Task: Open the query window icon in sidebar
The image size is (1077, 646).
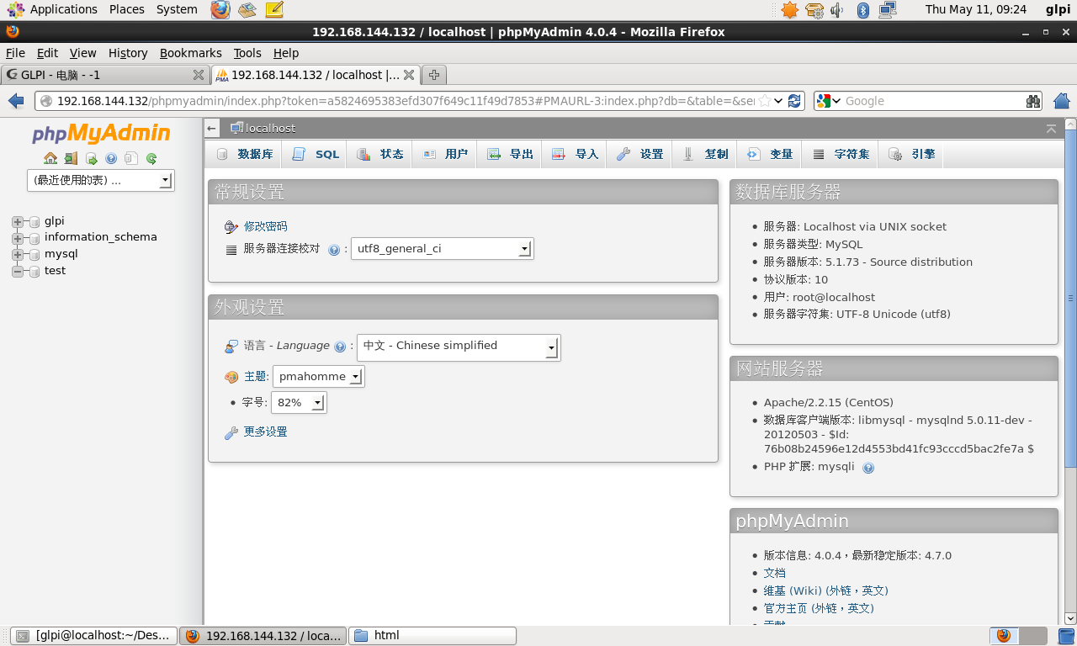Action: point(91,158)
